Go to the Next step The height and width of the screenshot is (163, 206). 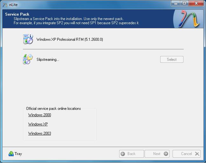pos(157,154)
